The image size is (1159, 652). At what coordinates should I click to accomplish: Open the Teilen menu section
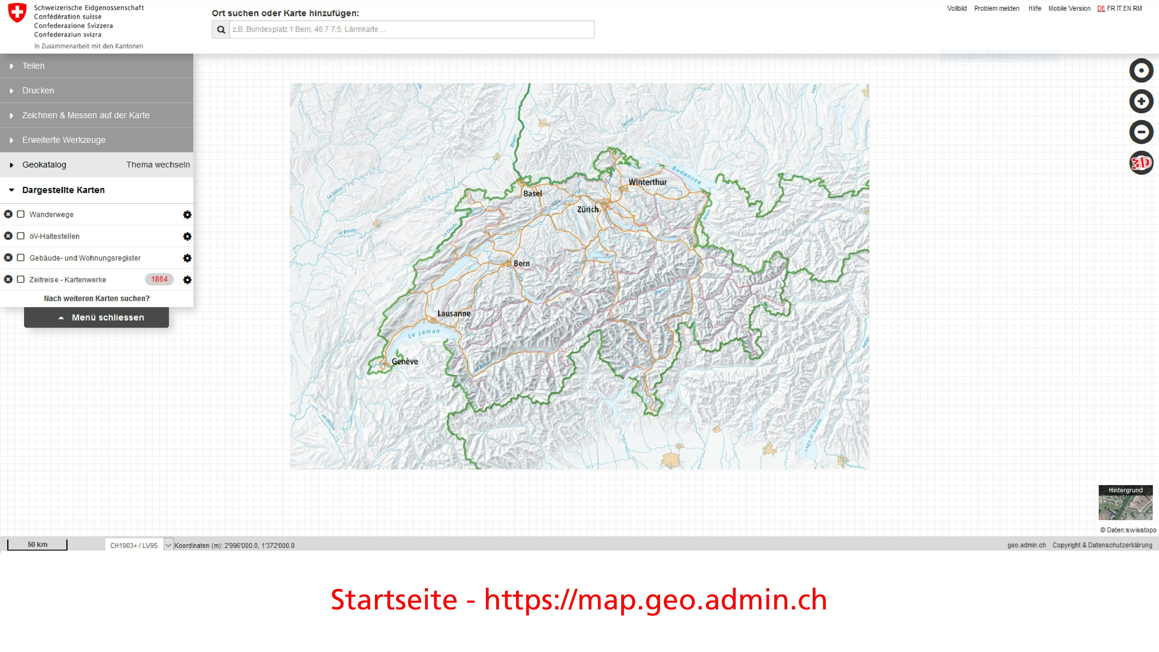33,66
